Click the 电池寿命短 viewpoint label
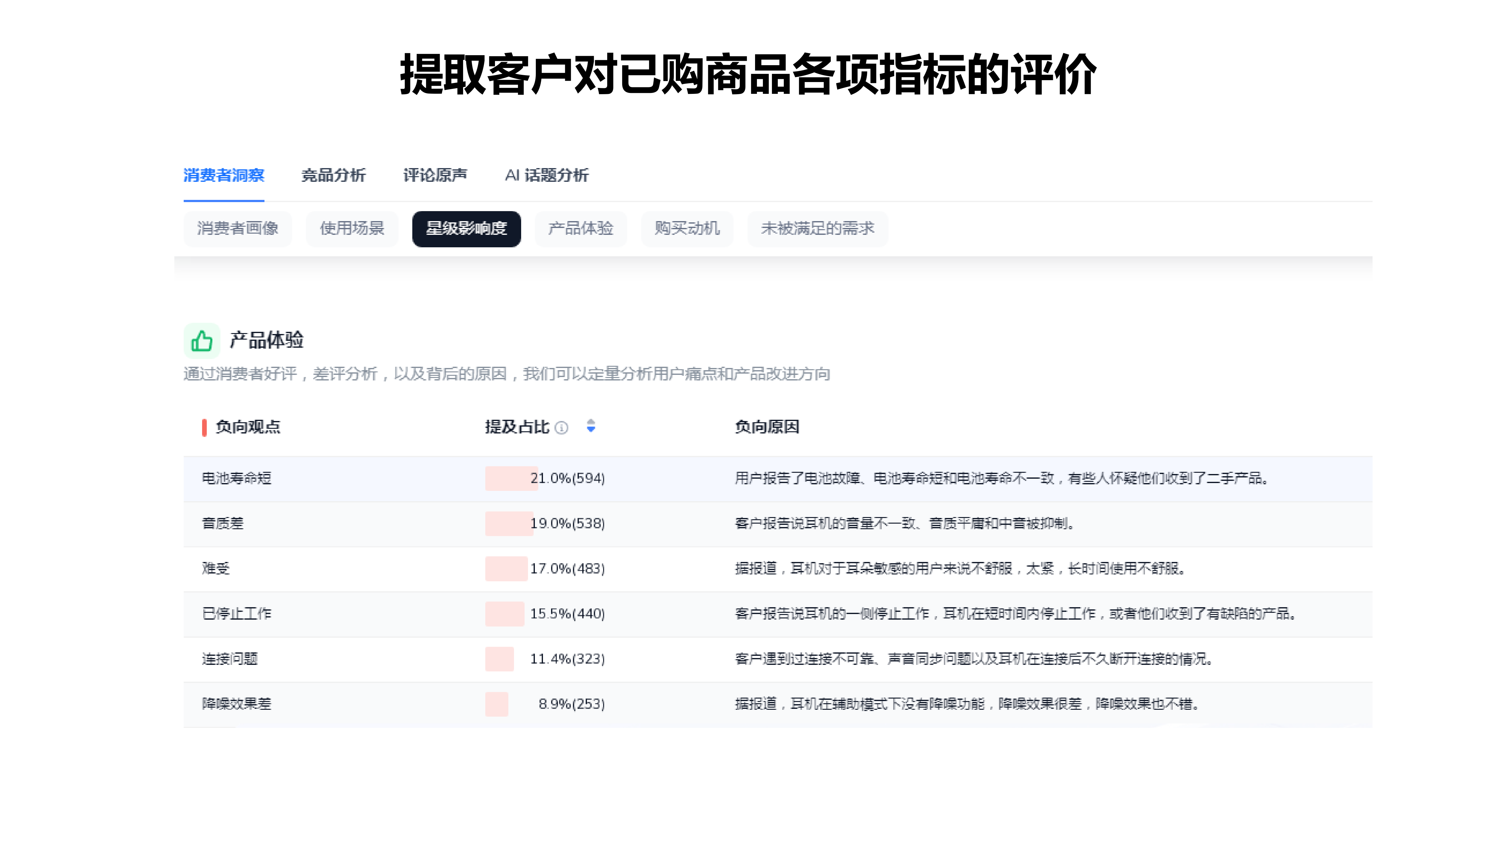This screenshot has height=842, width=1497. coord(238,479)
